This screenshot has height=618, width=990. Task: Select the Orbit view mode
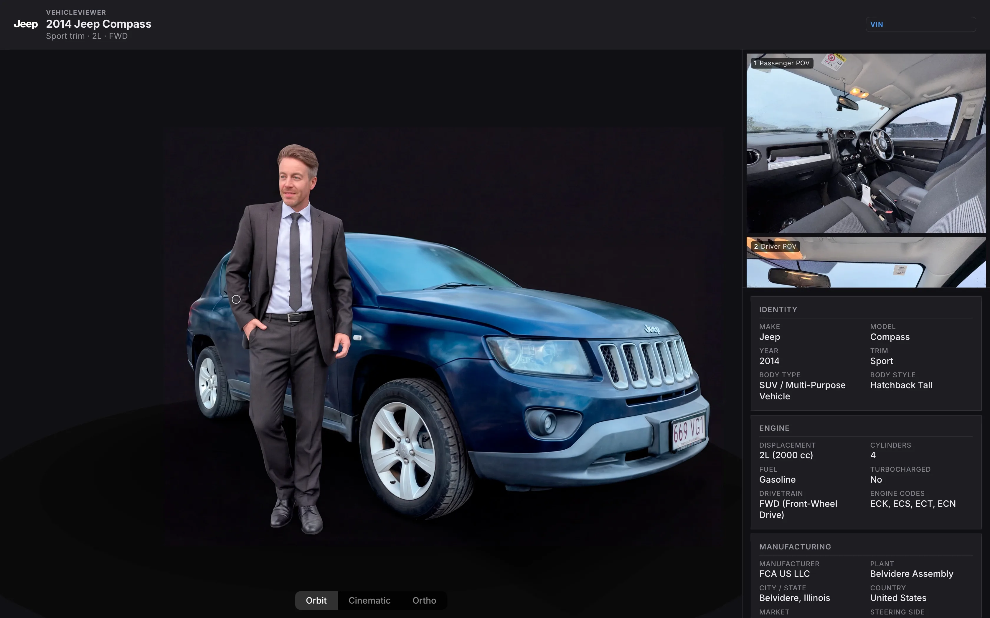(x=316, y=600)
